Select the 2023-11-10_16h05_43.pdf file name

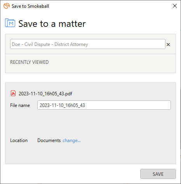pyautogui.click(x=45, y=94)
